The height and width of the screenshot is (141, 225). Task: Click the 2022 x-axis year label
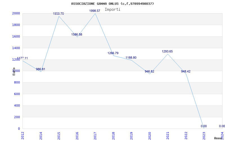[x=186, y=136]
